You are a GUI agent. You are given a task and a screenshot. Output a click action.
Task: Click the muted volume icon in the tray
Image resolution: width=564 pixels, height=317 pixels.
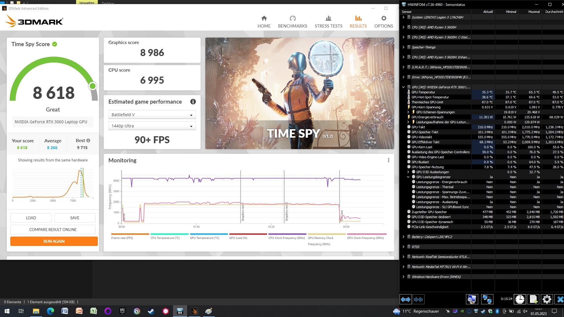pyautogui.click(x=526, y=311)
